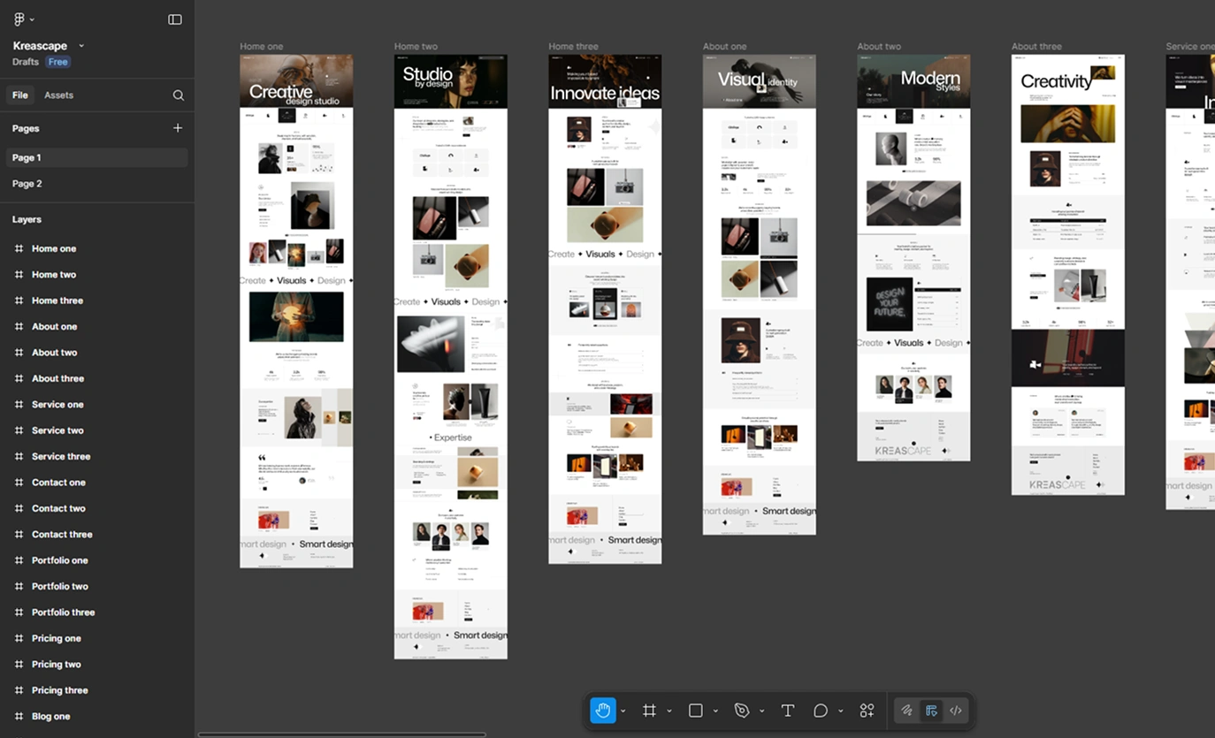Click frame icon beside About three layer
This screenshot has width=1215, height=738.
pos(19,378)
